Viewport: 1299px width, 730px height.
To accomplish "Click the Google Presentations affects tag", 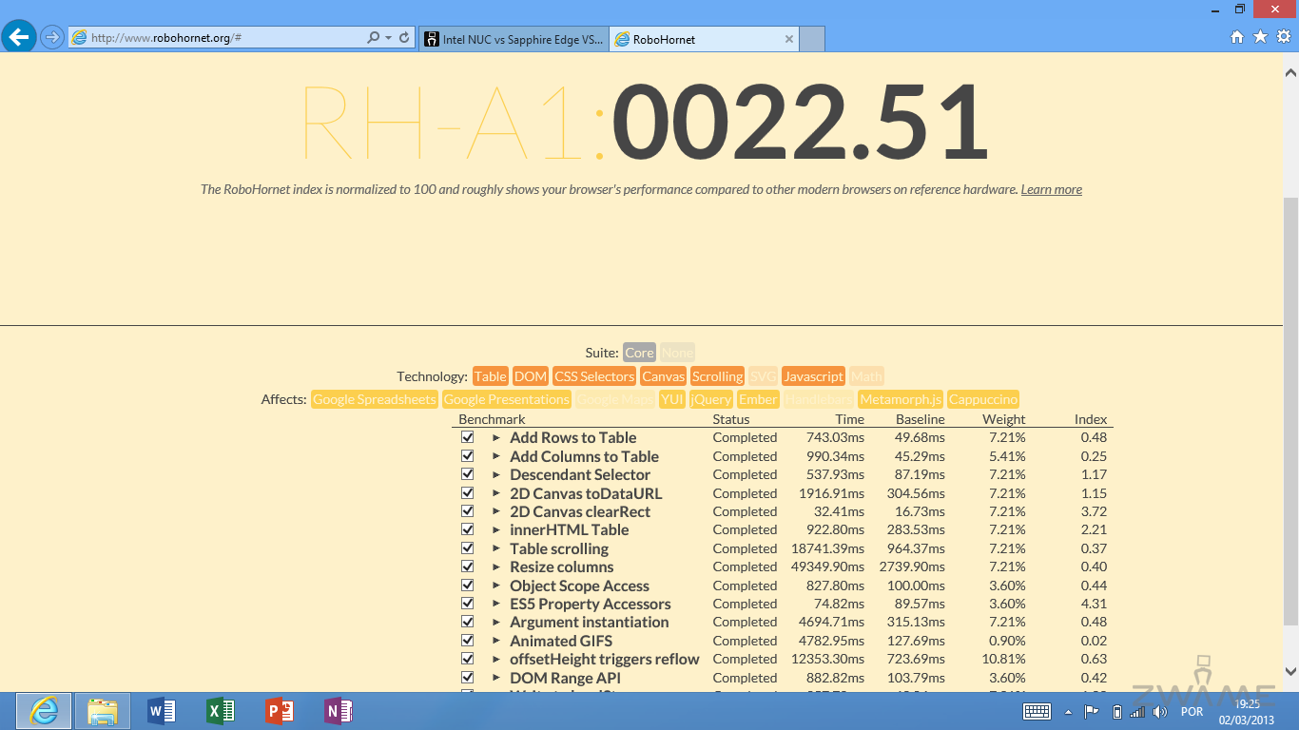I will click(506, 399).
